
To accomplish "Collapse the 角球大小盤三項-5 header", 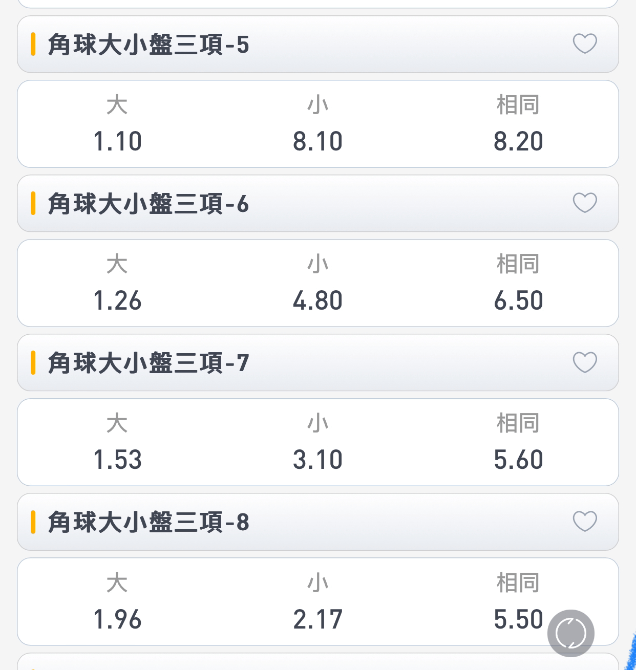I will [318, 45].
